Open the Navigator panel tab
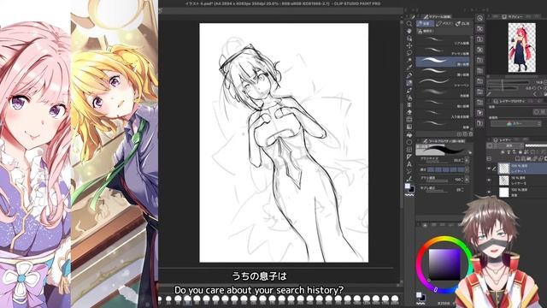Viewport: 547px width, 308px height. click(x=513, y=16)
